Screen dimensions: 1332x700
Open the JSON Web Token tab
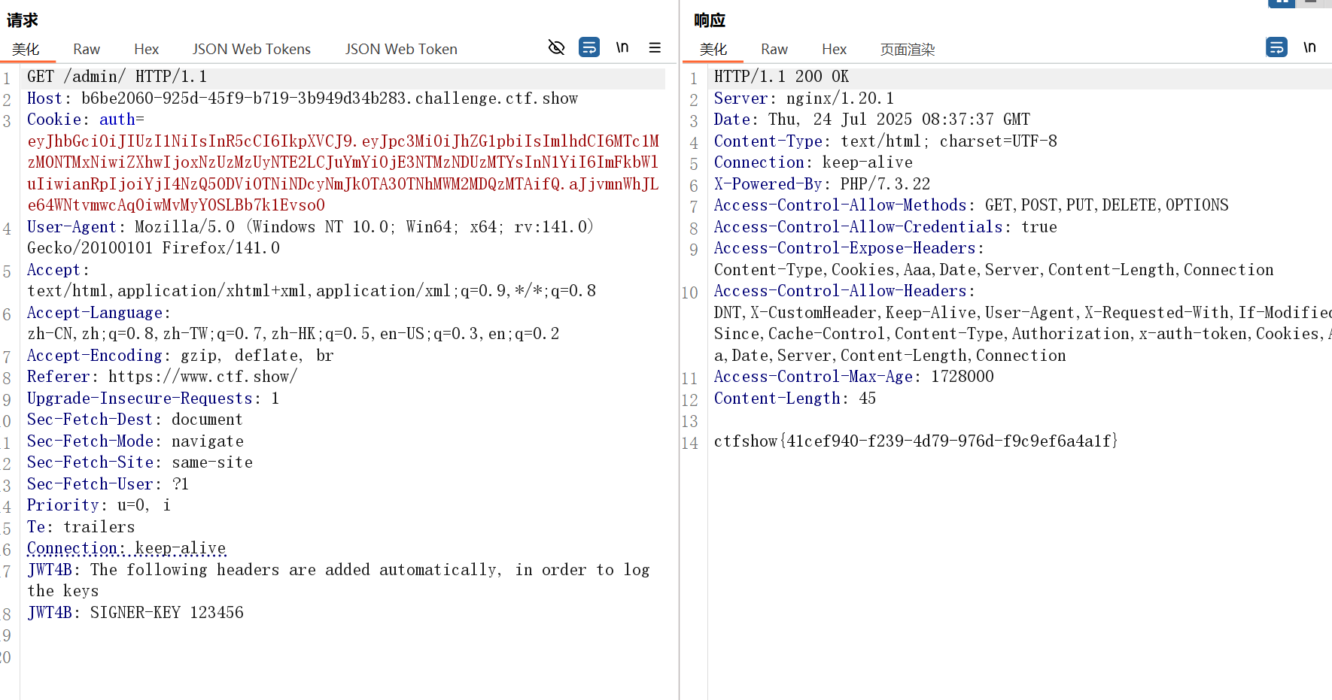click(x=401, y=49)
